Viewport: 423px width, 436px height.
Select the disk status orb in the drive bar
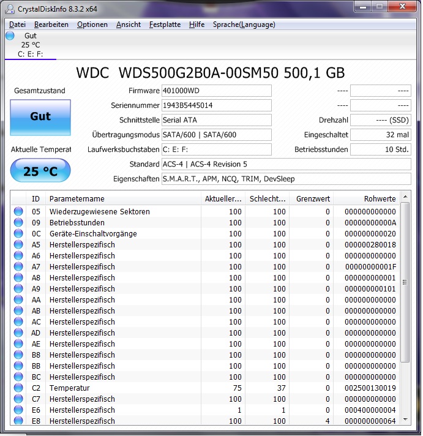pyautogui.click(x=10, y=36)
